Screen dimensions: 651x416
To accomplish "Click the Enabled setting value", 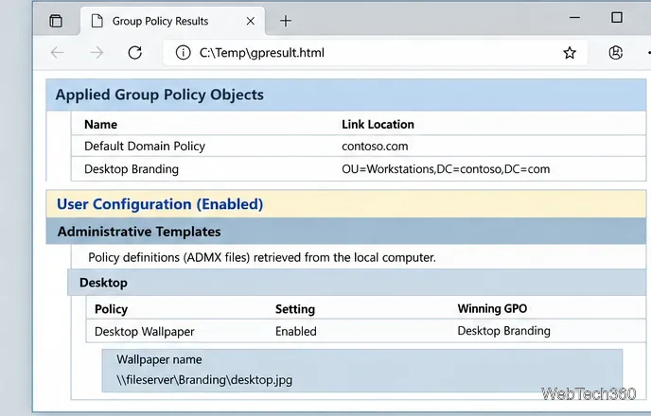I will [x=295, y=331].
